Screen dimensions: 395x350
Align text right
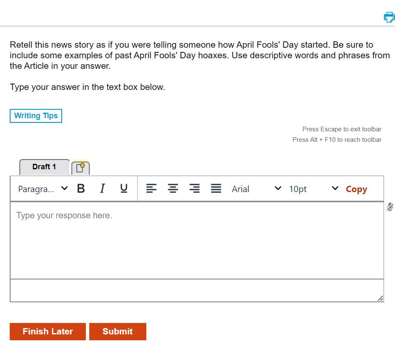[x=195, y=189]
